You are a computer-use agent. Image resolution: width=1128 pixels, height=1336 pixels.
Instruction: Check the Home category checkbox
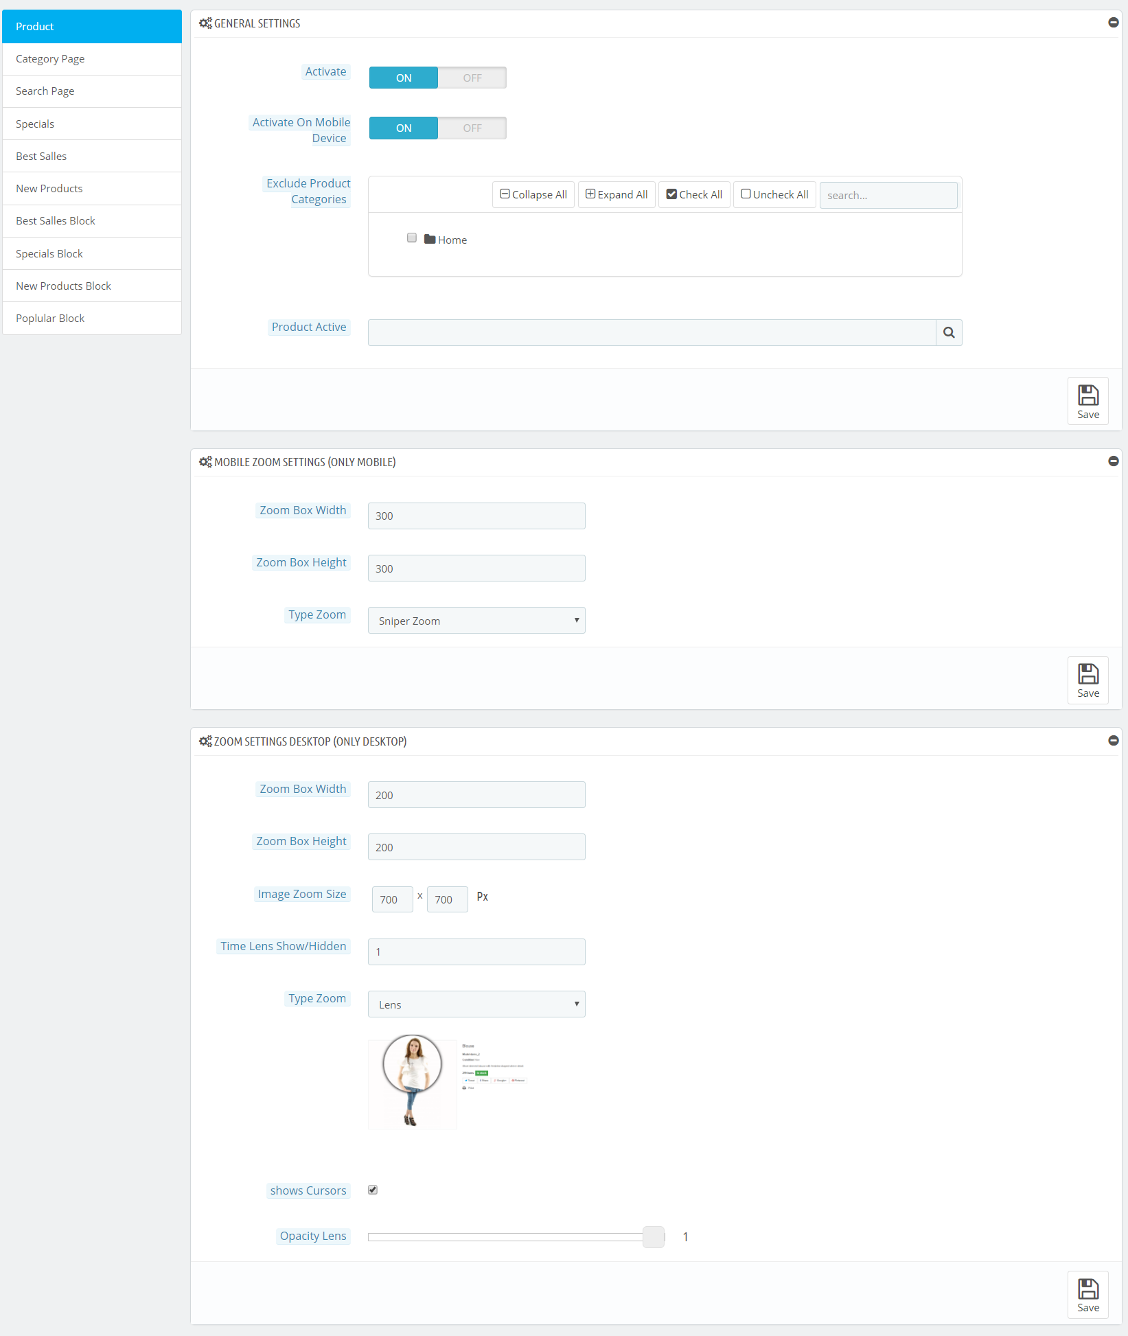point(412,238)
